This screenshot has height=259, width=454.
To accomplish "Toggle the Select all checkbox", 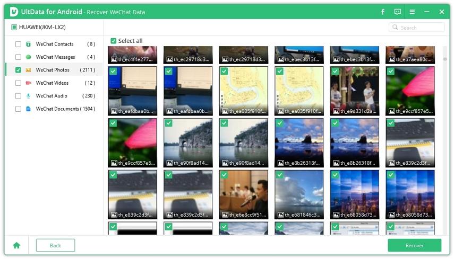I will 113,41.
